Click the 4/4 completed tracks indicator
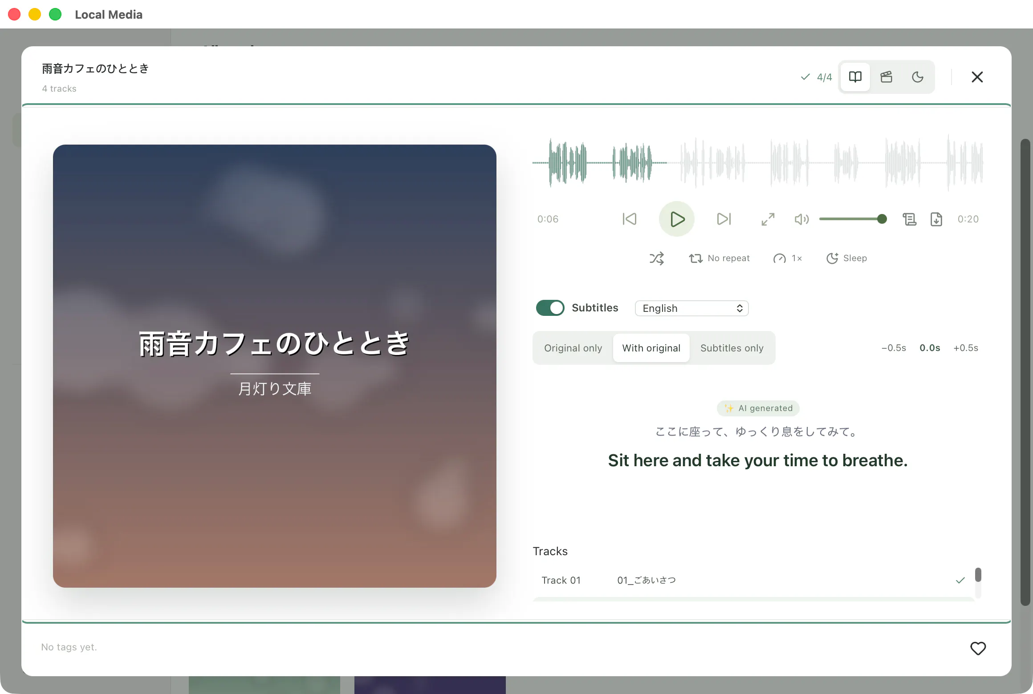 [816, 77]
